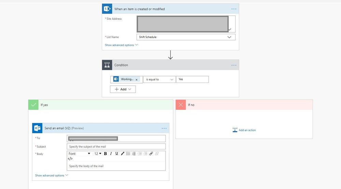The height and width of the screenshot is (189, 341).
Task: Toggle italic formatting in email body
Action: click(x=111, y=154)
